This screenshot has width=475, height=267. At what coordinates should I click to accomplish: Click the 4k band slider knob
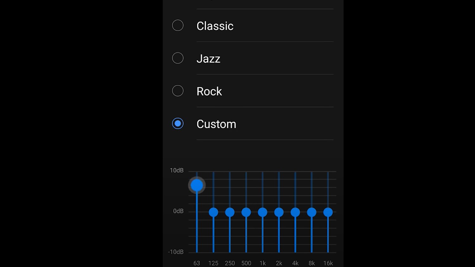(x=295, y=212)
